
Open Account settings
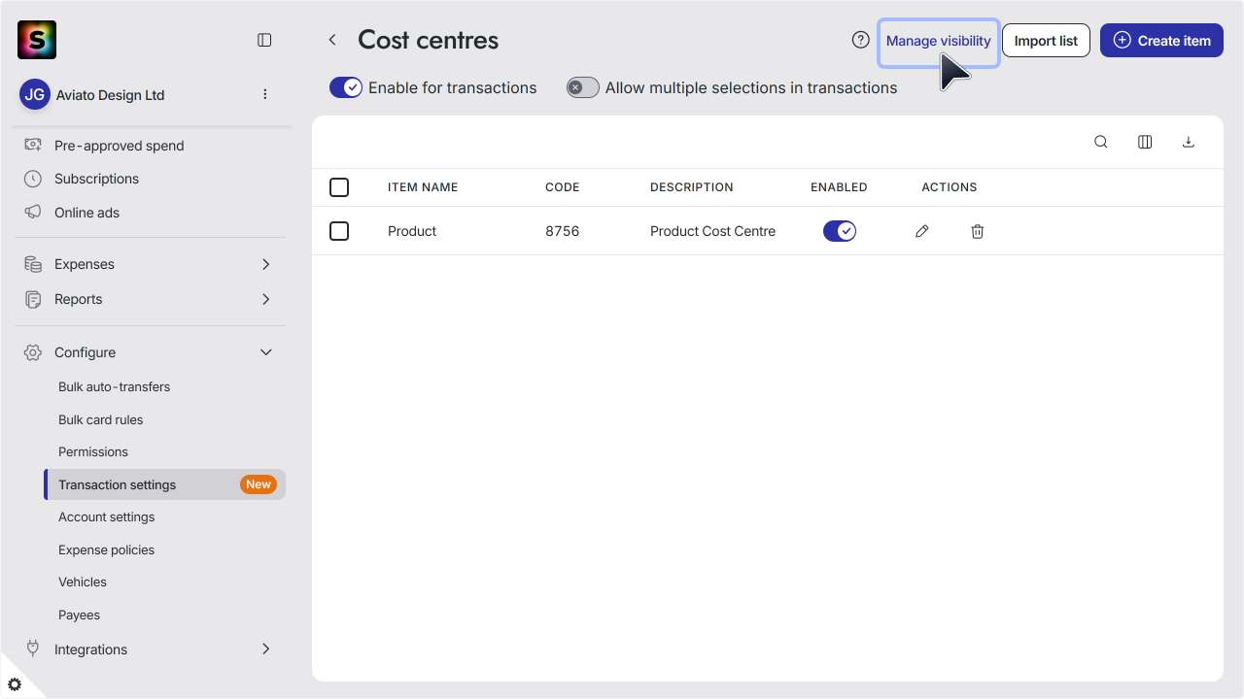[106, 516]
